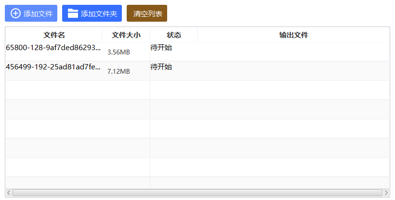Click 待开始 status of the 3.56MB file
Image resolution: width=395 pixels, height=200 pixels.
pyautogui.click(x=161, y=48)
